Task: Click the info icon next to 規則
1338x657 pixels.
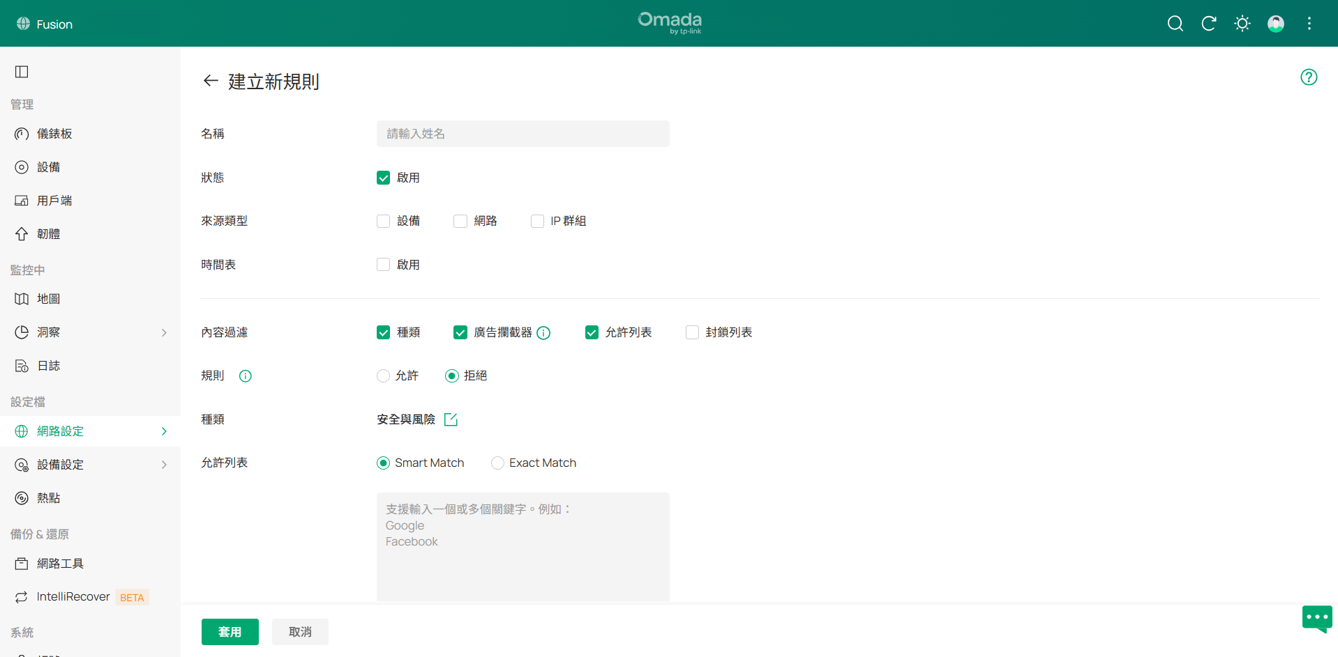Action: (x=246, y=376)
